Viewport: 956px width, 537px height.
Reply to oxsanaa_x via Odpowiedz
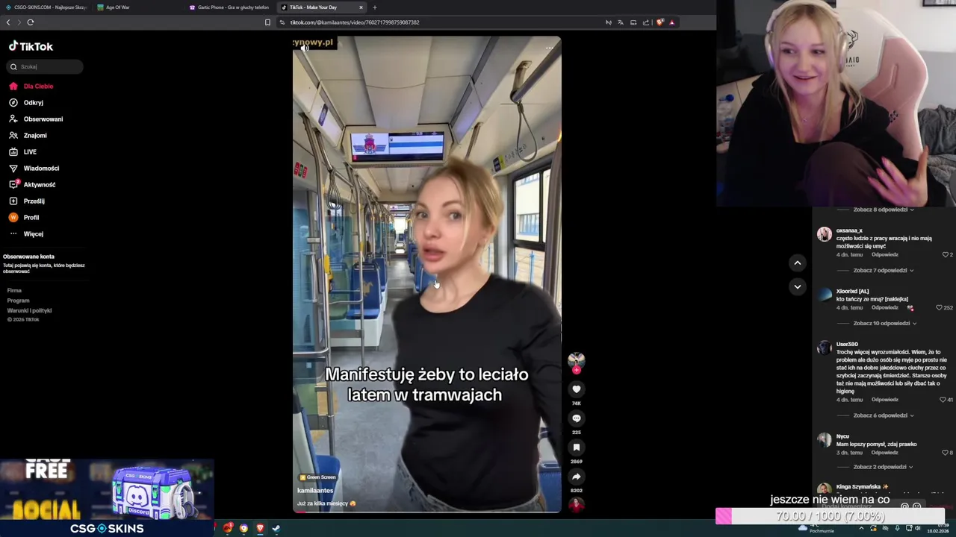884,255
